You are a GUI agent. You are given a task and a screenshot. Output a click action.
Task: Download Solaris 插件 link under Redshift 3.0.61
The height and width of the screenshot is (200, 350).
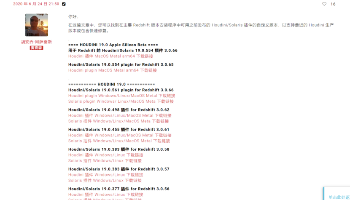(119, 141)
